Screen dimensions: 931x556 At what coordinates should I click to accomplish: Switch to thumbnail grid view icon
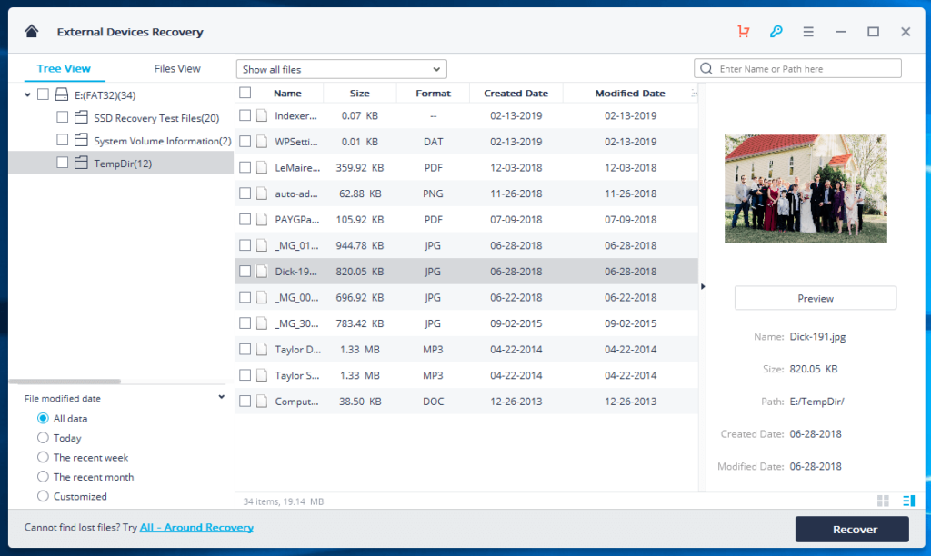pyautogui.click(x=882, y=501)
